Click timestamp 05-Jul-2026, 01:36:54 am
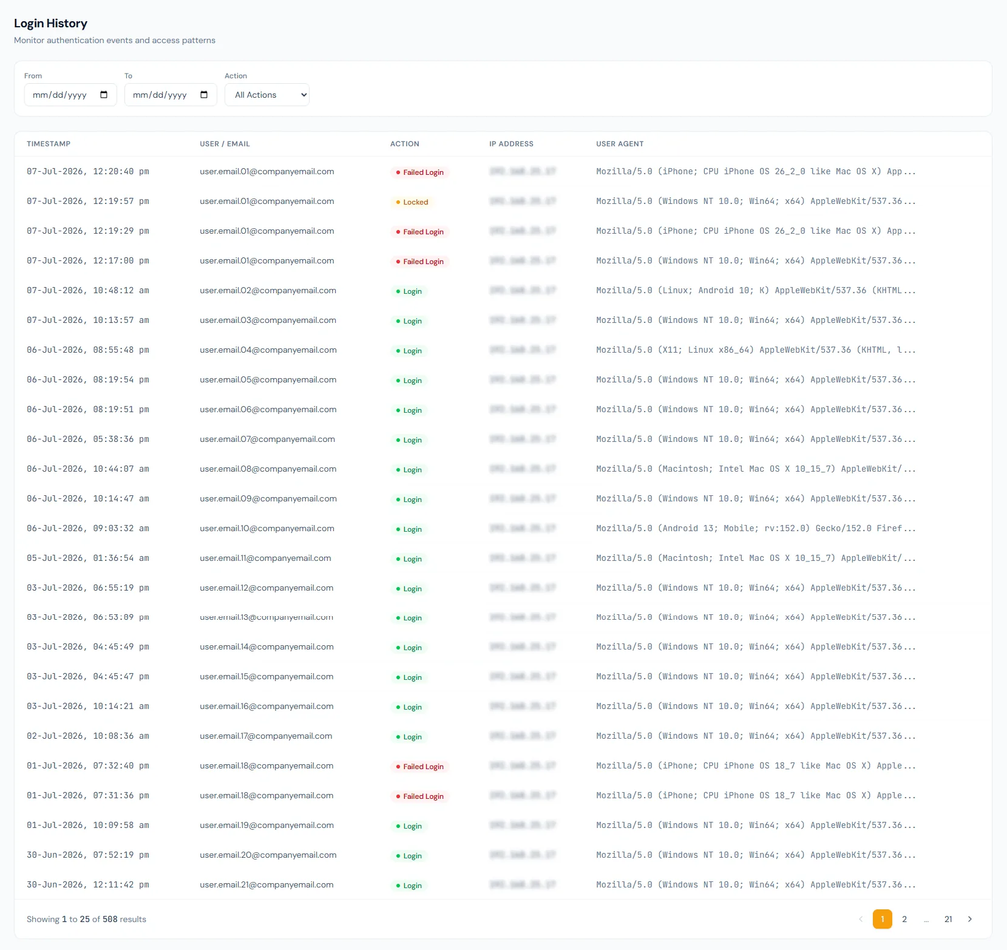 (88, 558)
